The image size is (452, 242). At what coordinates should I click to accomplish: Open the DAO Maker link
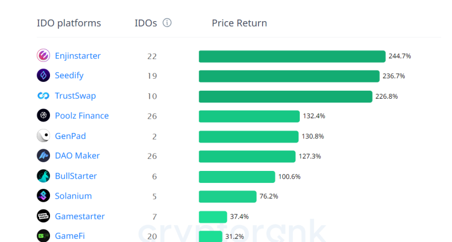pyautogui.click(x=77, y=156)
